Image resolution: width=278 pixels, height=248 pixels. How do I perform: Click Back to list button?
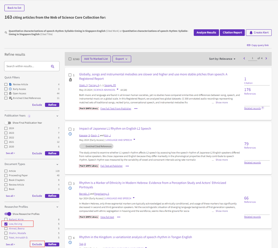14,8
